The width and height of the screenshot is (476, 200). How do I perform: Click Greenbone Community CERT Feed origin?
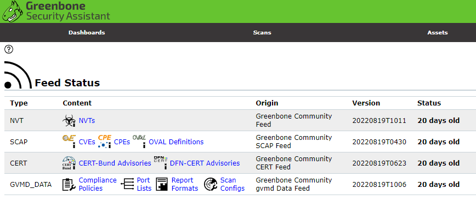pos(294,163)
